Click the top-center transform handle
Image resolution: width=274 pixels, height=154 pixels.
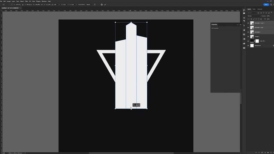(x=131, y=22)
